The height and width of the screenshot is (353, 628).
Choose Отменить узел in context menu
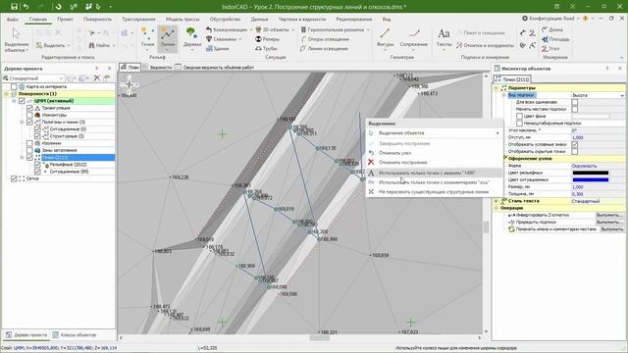394,153
